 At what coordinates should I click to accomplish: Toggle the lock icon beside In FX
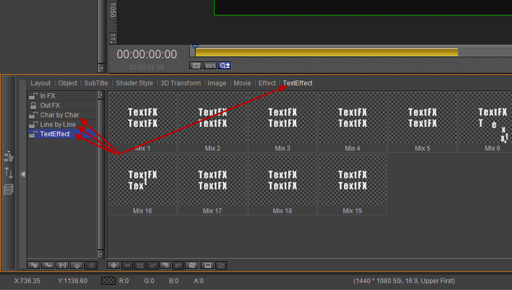33,96
